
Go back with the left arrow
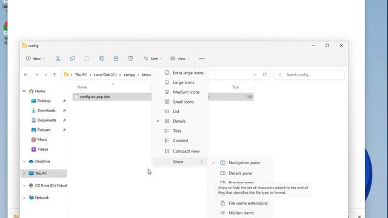coord(26,74)
